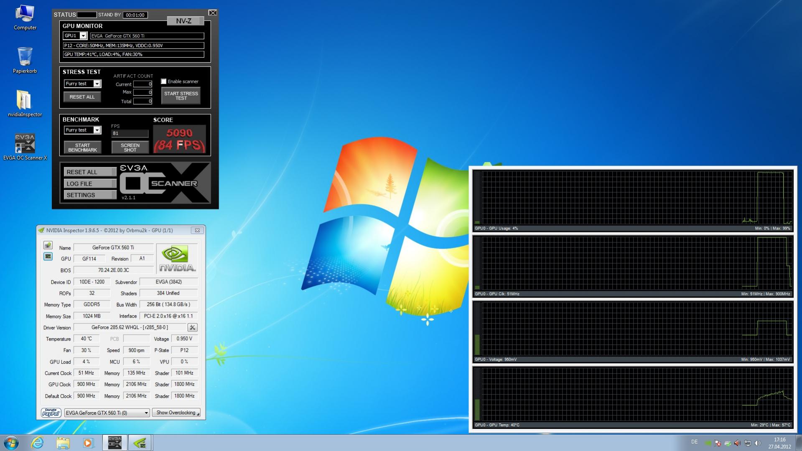Expand the Show Overclocking panel
The width and height of the screenshot is (802, 451).
(176, 413)
